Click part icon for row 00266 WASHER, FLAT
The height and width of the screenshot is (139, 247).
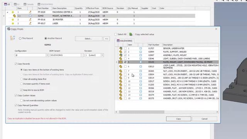tap(121, 88)
